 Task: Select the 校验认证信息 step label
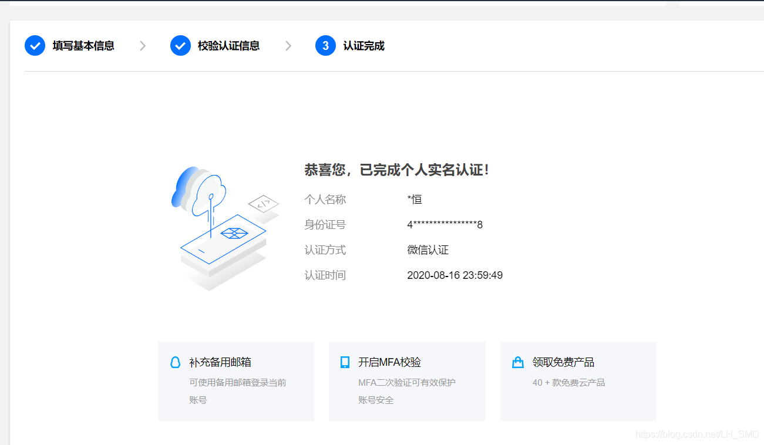coord(228,45)
